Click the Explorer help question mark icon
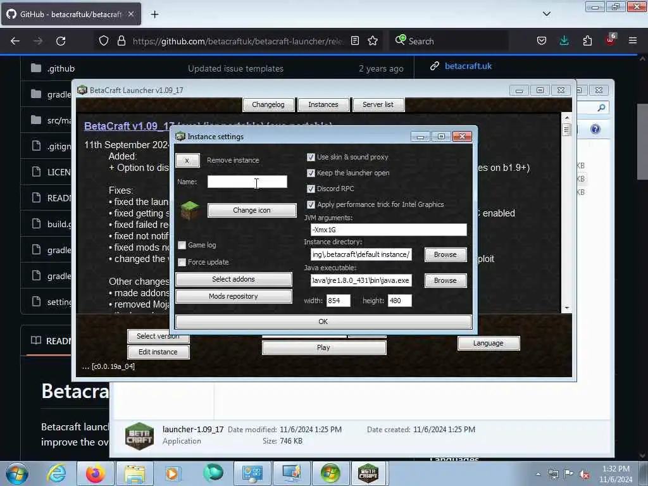 tap(595, 129)
